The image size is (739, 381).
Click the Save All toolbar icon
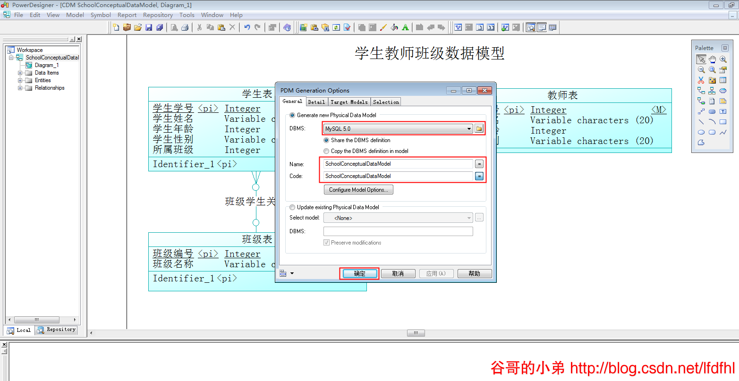point(160,27)
